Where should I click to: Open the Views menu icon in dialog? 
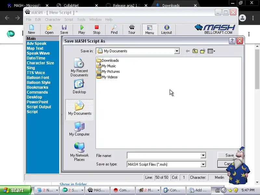[212, 51]
